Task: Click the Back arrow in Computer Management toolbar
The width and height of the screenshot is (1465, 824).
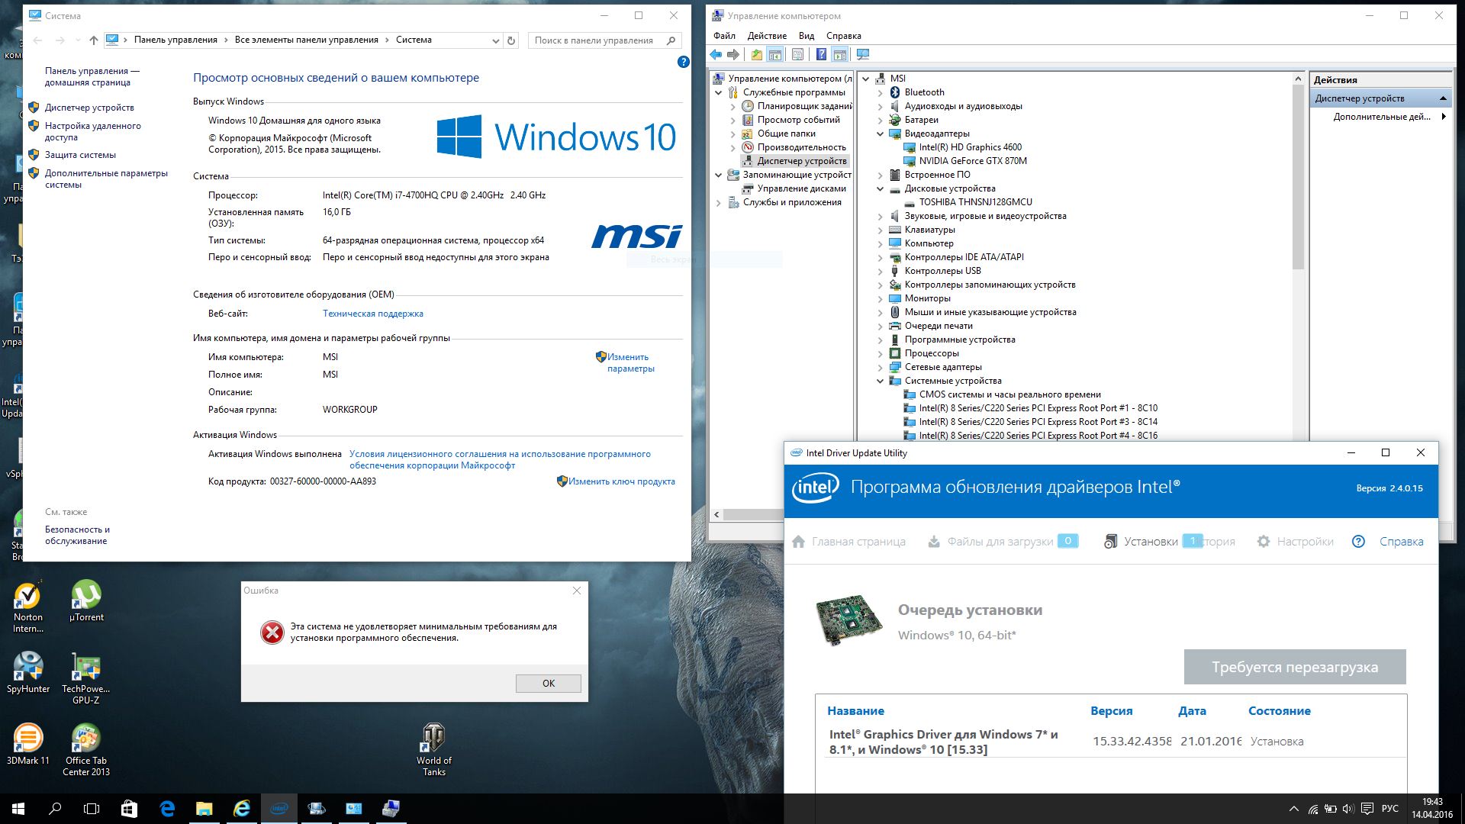Action: point(716,54)
